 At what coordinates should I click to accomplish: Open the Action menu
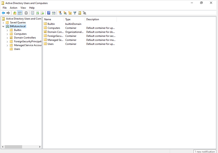pos(13,8)
